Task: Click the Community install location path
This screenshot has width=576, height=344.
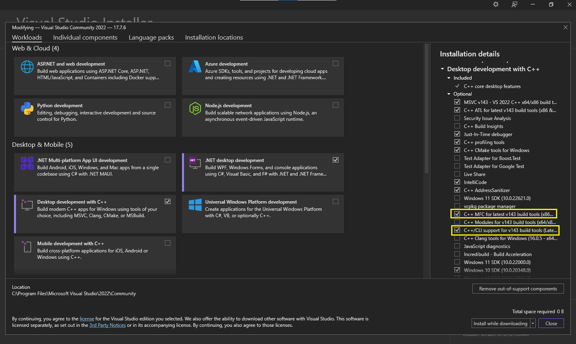Action: [x=74, y=294]
